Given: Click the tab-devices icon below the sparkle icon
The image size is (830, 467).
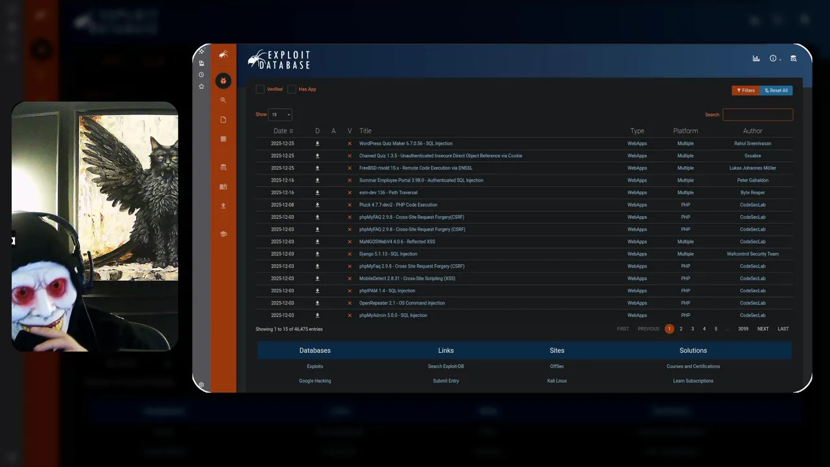Looking at the screenshot, I should pos(201,63).
